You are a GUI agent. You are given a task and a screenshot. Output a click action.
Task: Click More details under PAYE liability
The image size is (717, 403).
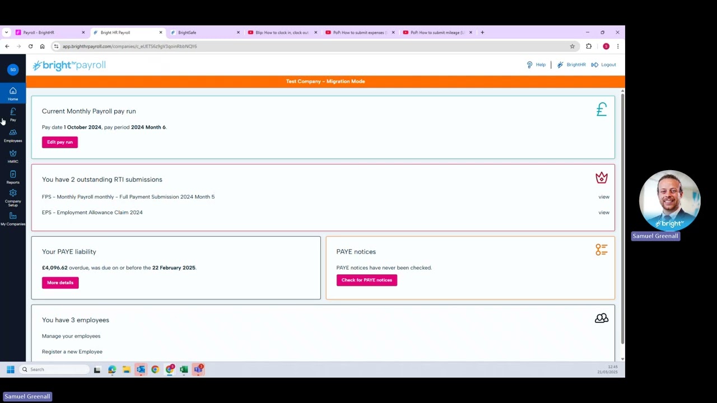60,283
